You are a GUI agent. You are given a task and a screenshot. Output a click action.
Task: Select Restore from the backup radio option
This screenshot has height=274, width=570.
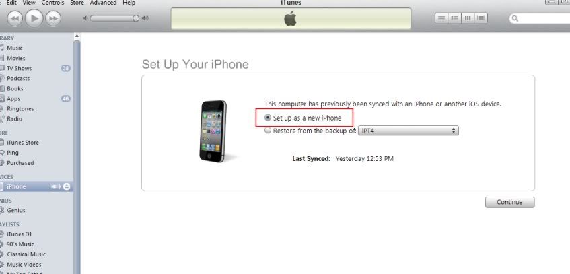pyautogui.click(x=268, y=131)
